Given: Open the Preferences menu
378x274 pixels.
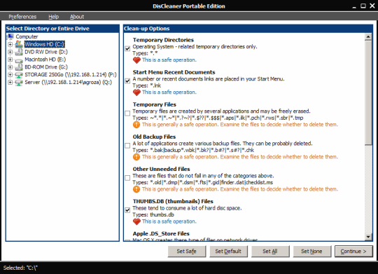Looking at the screenshot, I should coord(22,17).
